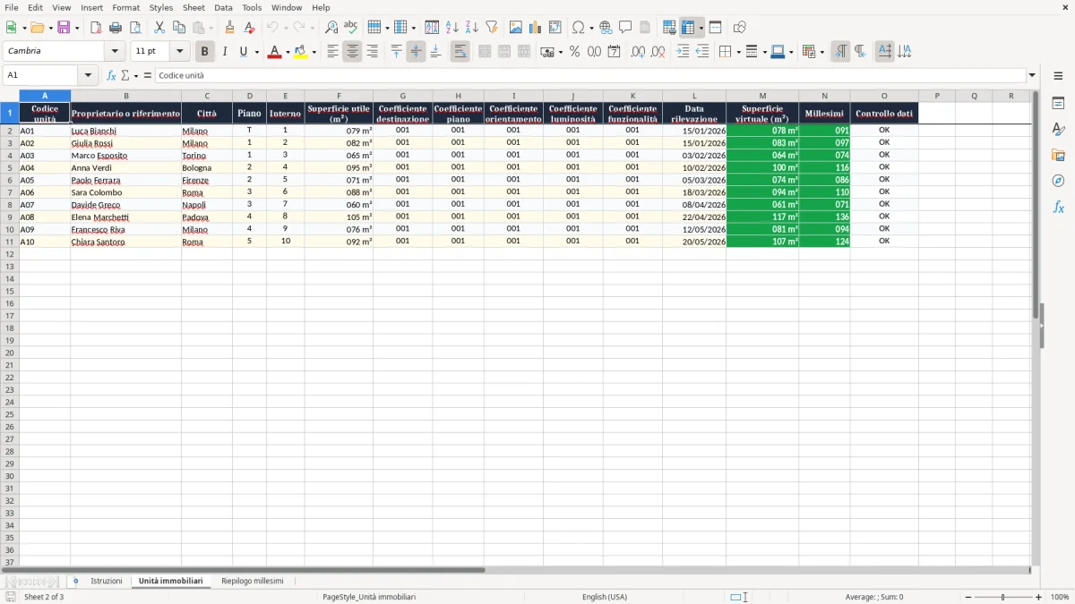Open Find and Replace icon

point(331,28)
